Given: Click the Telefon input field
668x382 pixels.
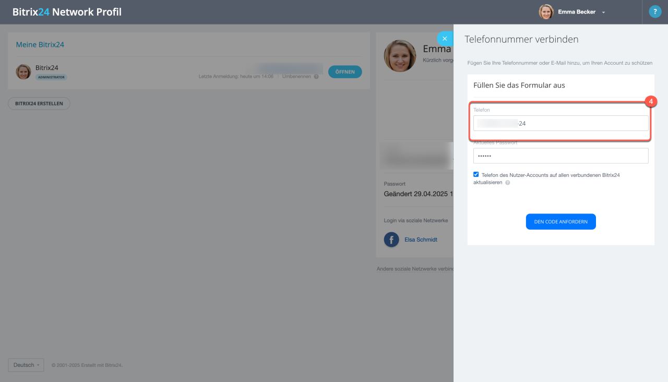Looking at the screenshot, I should [x=560, y=123].
